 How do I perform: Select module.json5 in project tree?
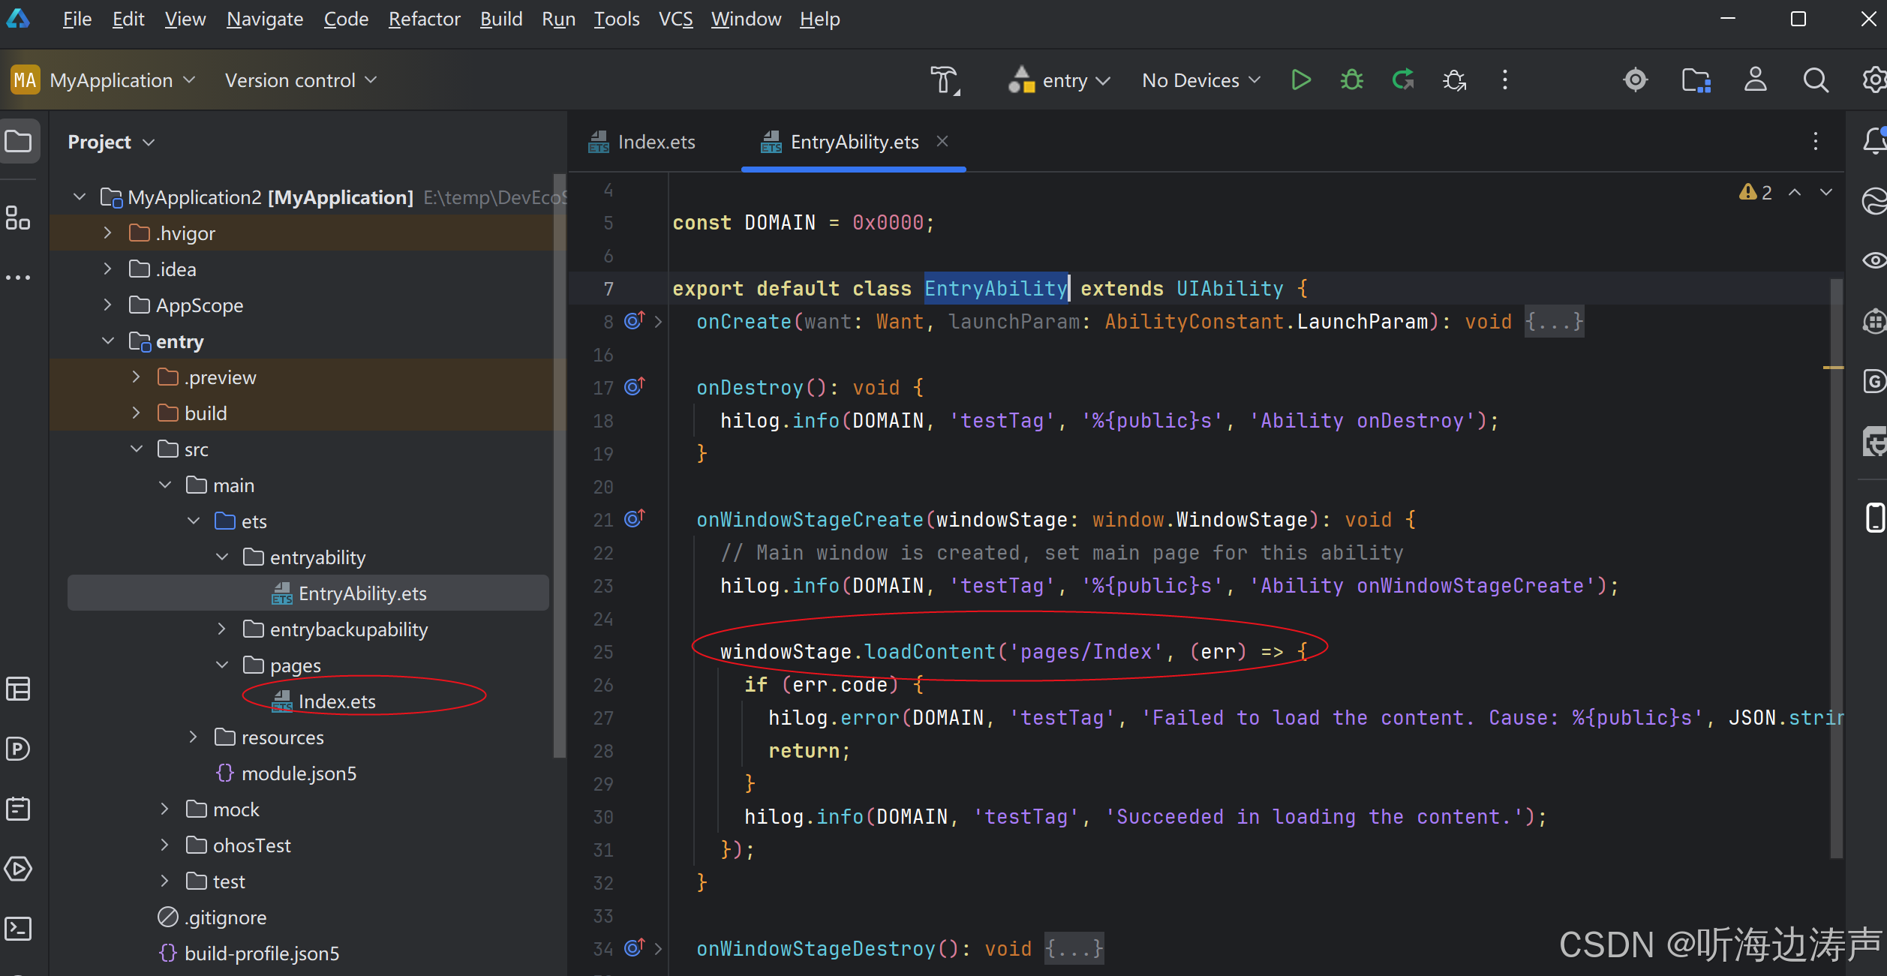299,773
